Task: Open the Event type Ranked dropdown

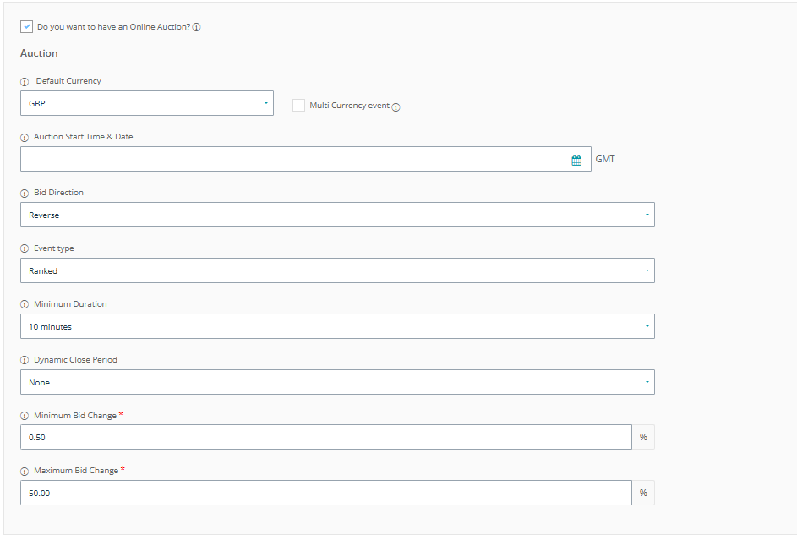Action: coord(336,270)
